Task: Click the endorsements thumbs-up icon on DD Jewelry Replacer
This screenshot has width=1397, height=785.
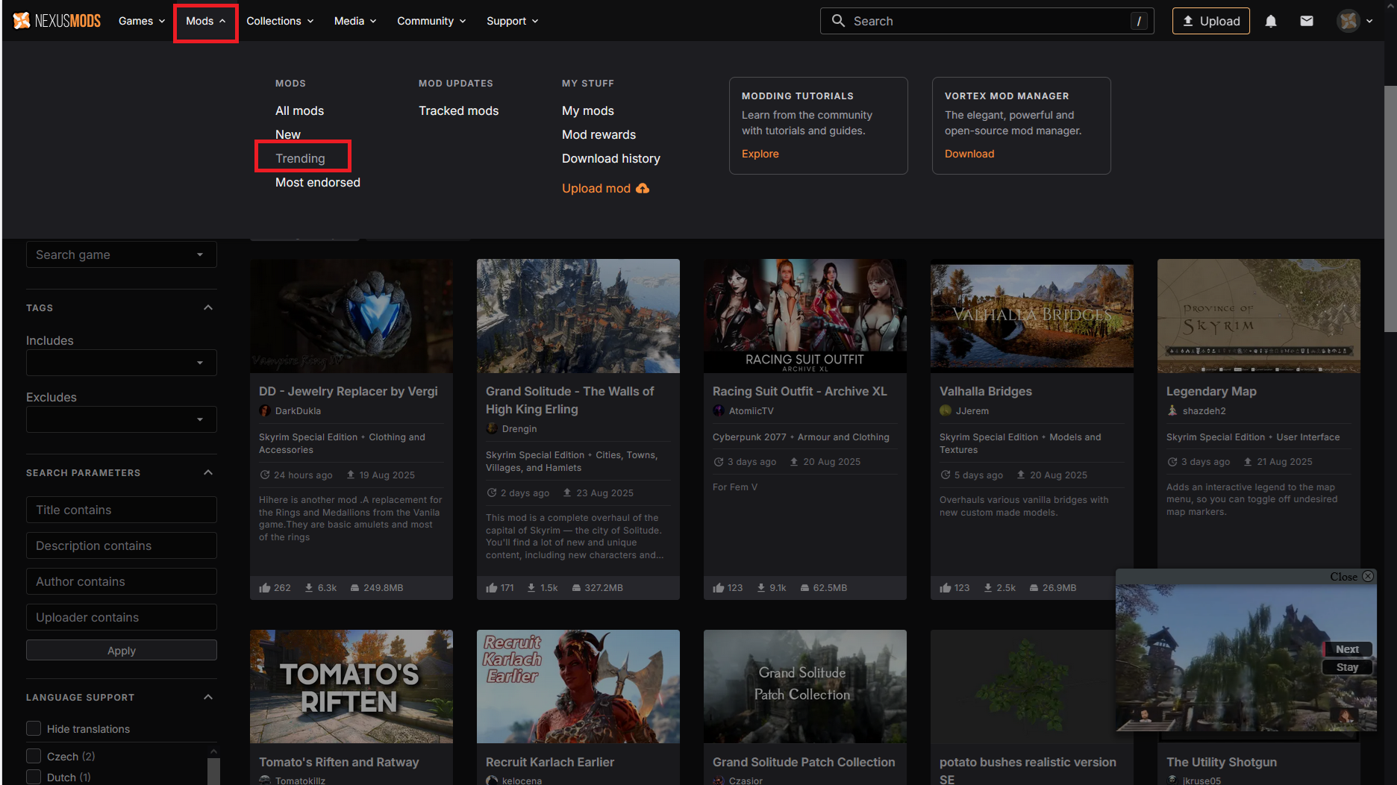Action: [x=265, y=588]
